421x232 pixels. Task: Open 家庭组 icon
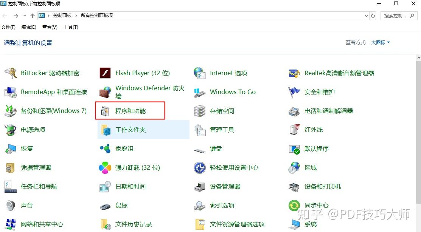(105, 148)
